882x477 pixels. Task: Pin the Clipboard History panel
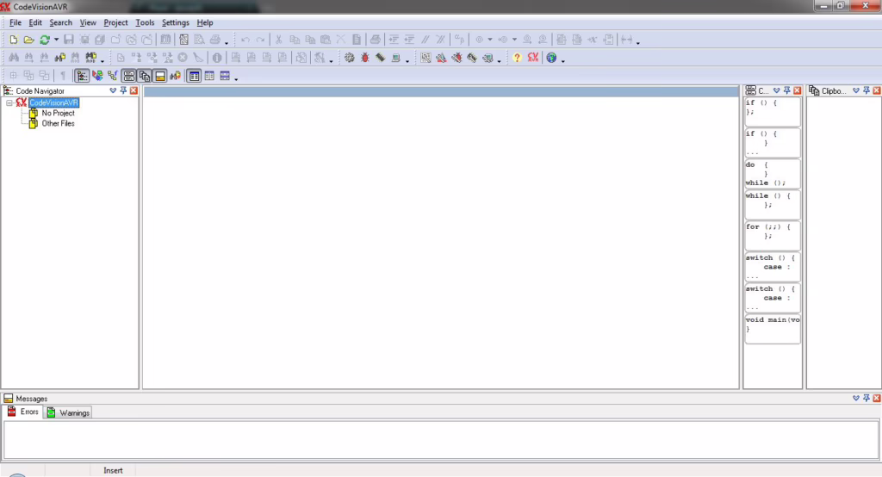point(866,90)
